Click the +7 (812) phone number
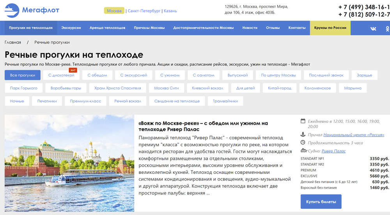This screenshot has width=390, height=215. (364, 14)
